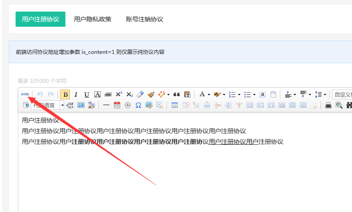Click the merge cells icon
352x212 pixels.
249,105
